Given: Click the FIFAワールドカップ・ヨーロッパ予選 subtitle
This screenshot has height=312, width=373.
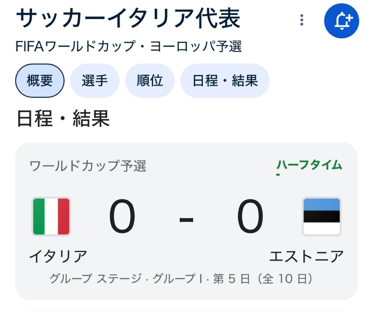Looking at the screenshot, I should coord(128,47).
